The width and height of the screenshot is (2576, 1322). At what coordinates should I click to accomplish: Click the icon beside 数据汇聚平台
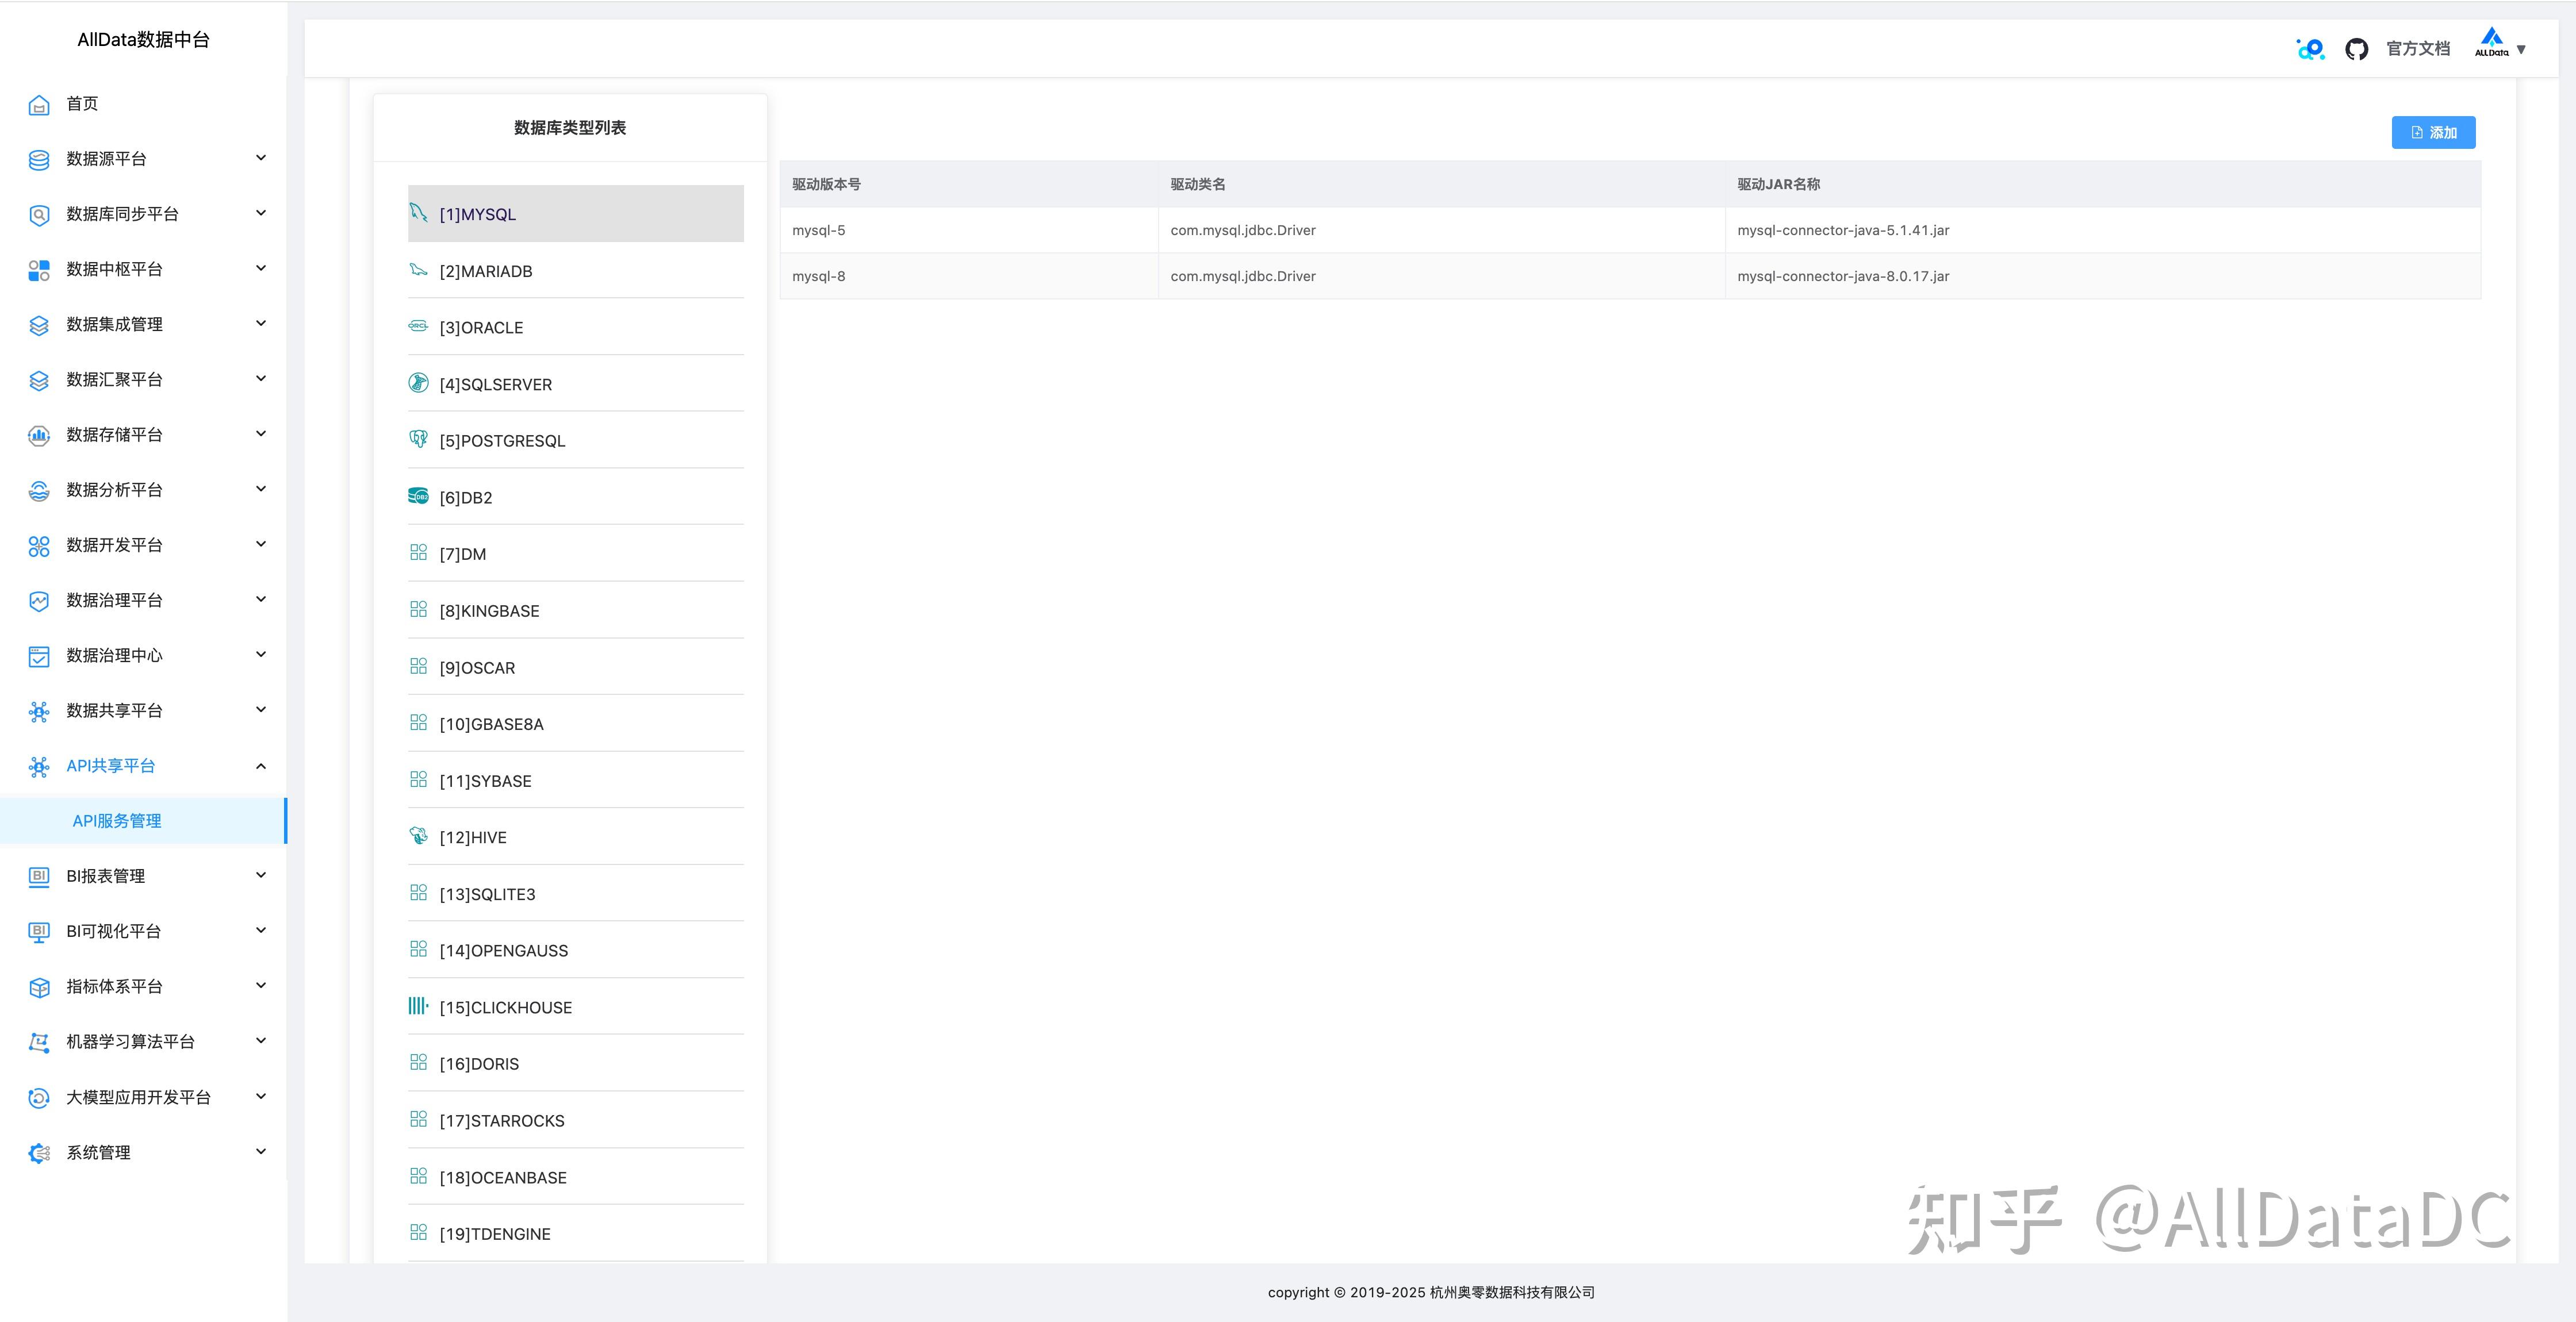[39, 380]
